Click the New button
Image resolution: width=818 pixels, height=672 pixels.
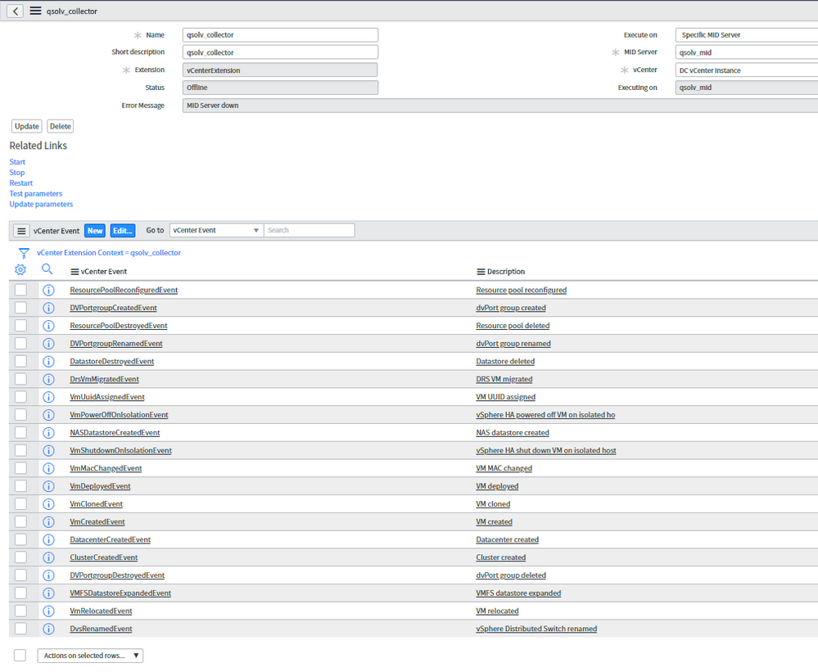click(x=94, y=230)
